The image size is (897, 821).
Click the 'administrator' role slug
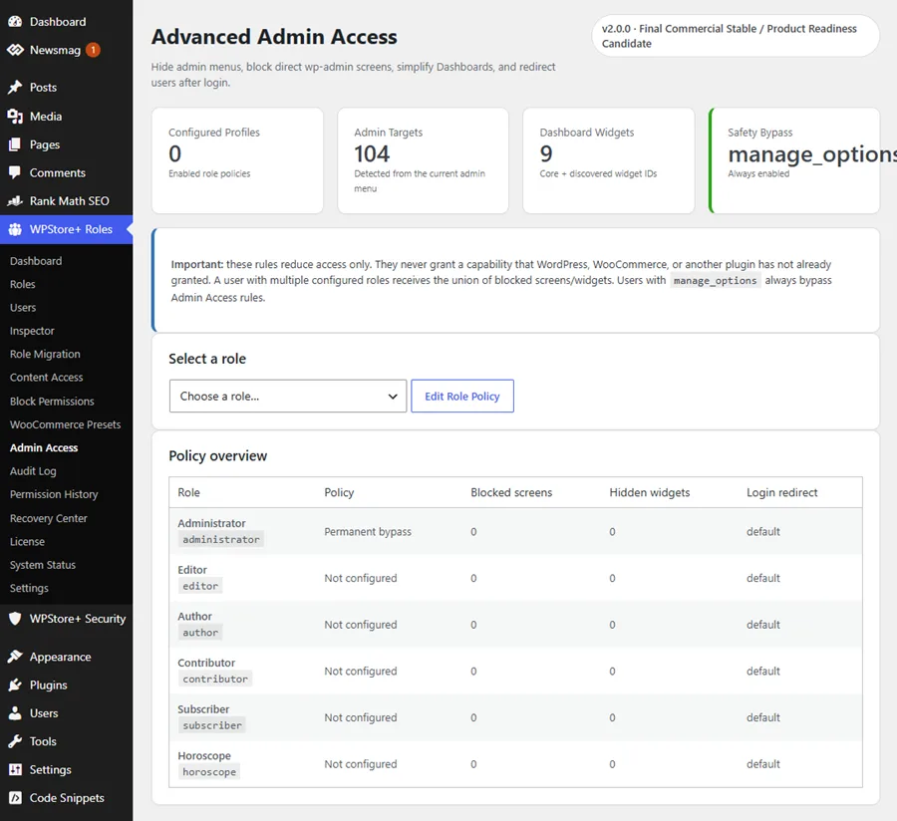pyautogui.click(x=221, y=539)
